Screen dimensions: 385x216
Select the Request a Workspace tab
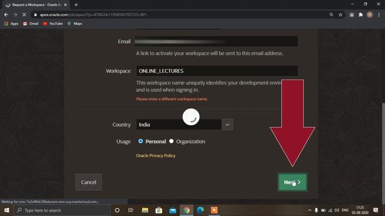[36, 5]
